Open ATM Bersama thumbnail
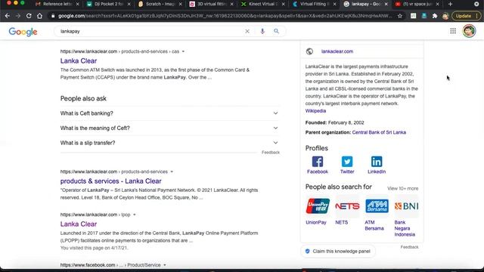 tap(377, 206)
